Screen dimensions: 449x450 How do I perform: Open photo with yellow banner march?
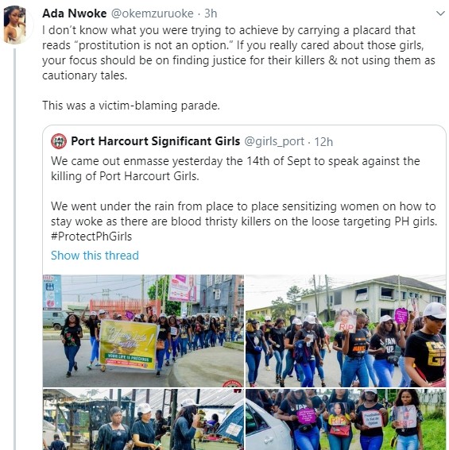(x=143, y=331)
